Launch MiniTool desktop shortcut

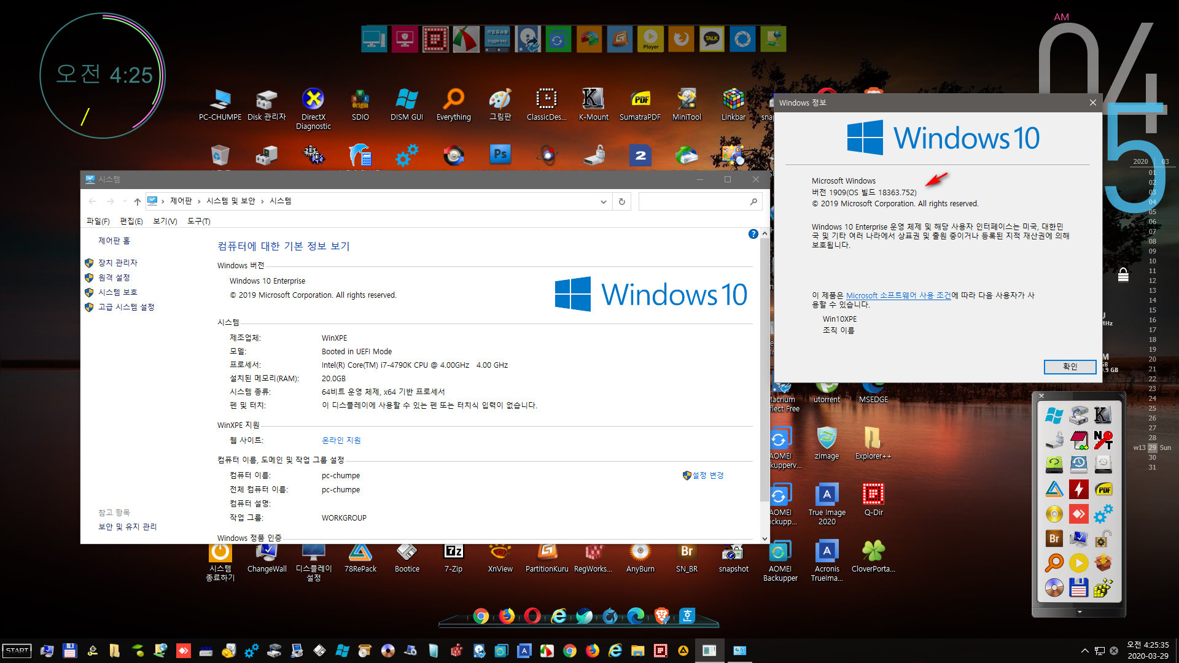click(x=687, y=104)
